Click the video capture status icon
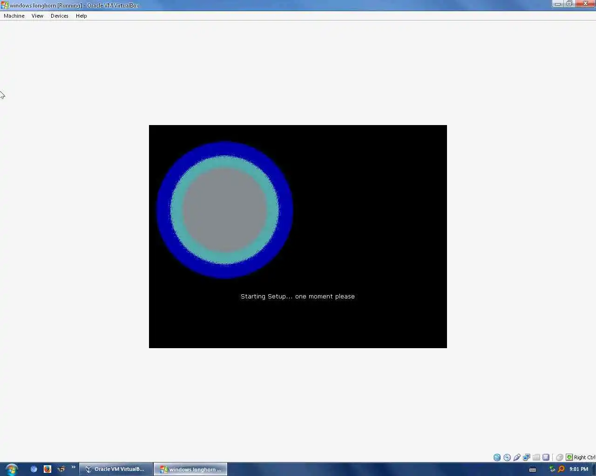Viewport: 596px width, 476px height. (546, 457)
